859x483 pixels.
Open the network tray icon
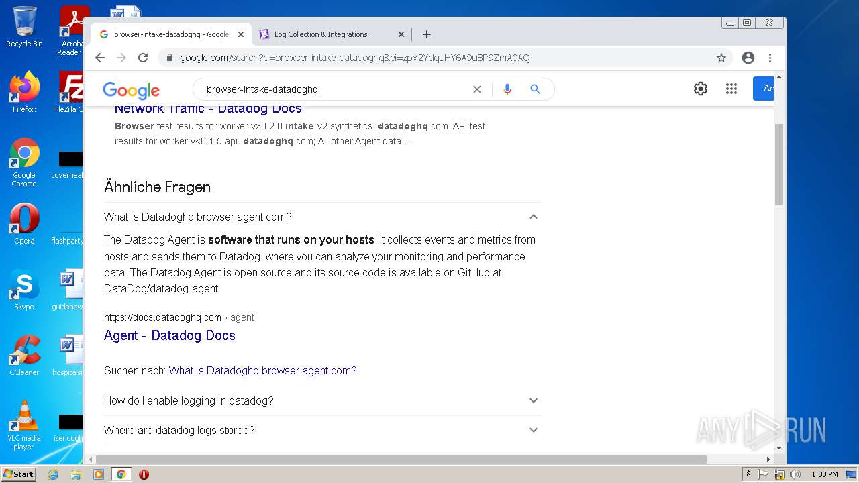(779, 474)
